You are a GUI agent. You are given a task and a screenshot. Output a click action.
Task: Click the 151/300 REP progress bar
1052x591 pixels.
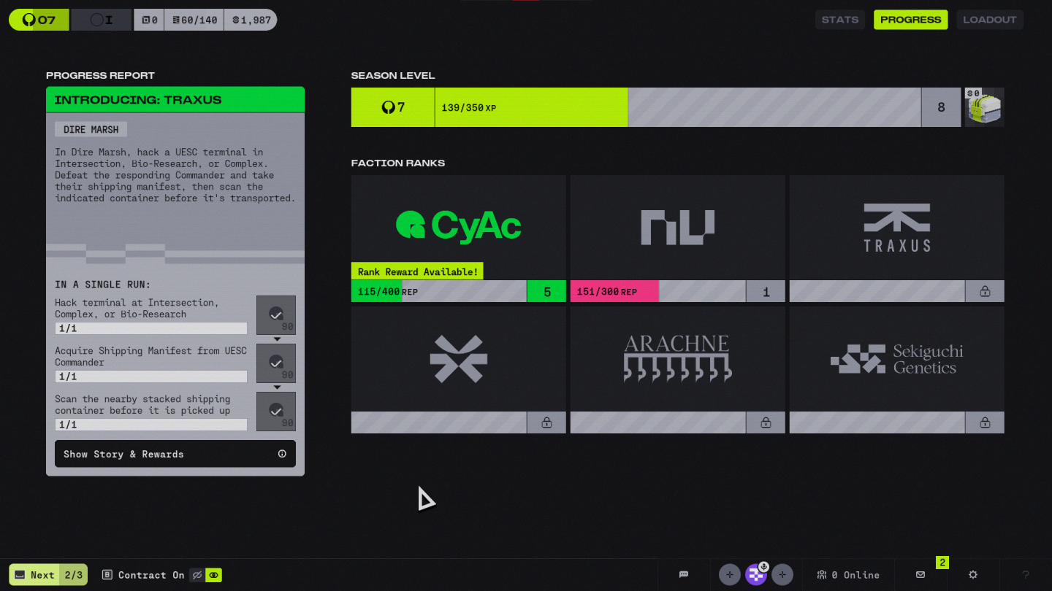pos(658,291)
